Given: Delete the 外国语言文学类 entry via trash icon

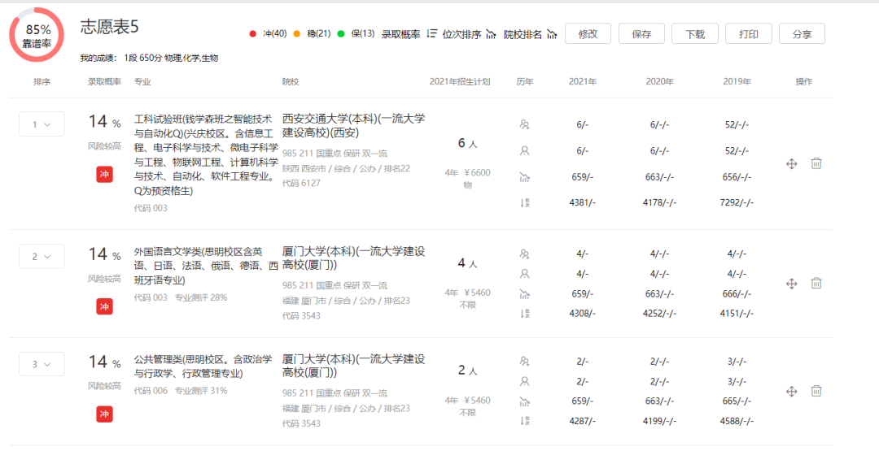Looking at the screenshot, I should click(816, 283).
